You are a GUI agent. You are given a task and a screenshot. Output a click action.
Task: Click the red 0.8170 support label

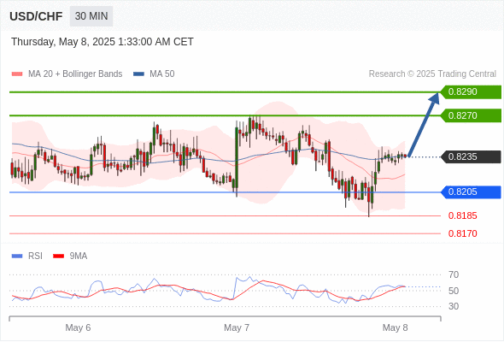tap(462, 233)
